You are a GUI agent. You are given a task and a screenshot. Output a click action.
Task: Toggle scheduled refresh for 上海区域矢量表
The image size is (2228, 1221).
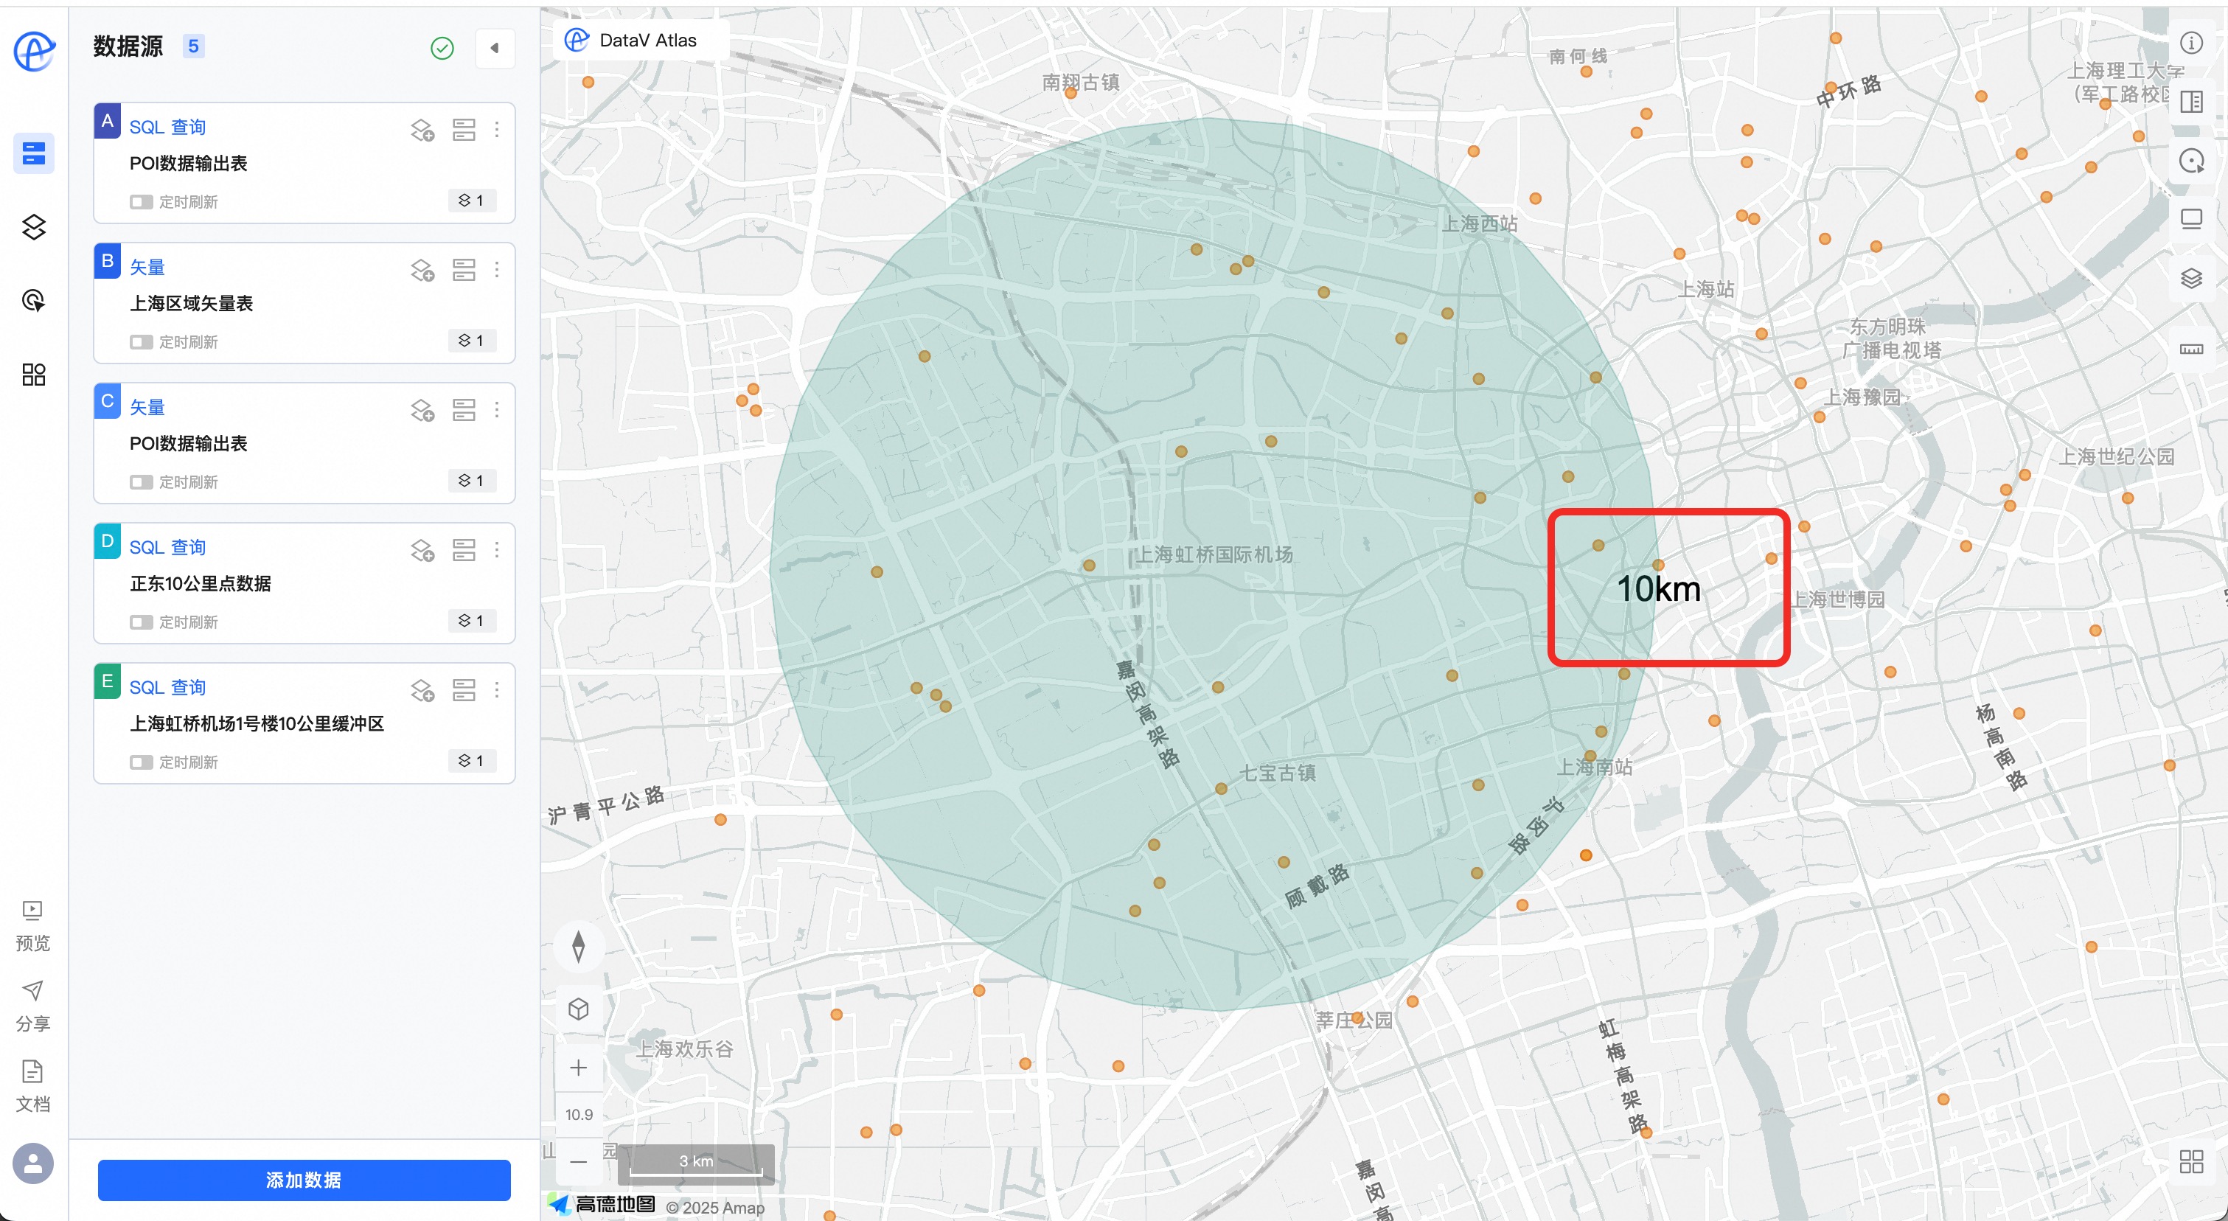(x=141, y=341)
